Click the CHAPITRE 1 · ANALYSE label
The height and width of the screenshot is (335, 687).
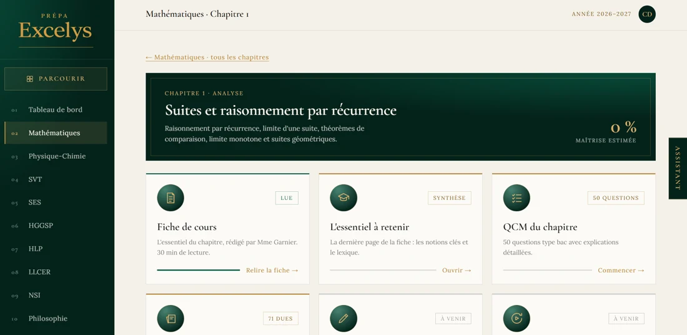(204, 93)
